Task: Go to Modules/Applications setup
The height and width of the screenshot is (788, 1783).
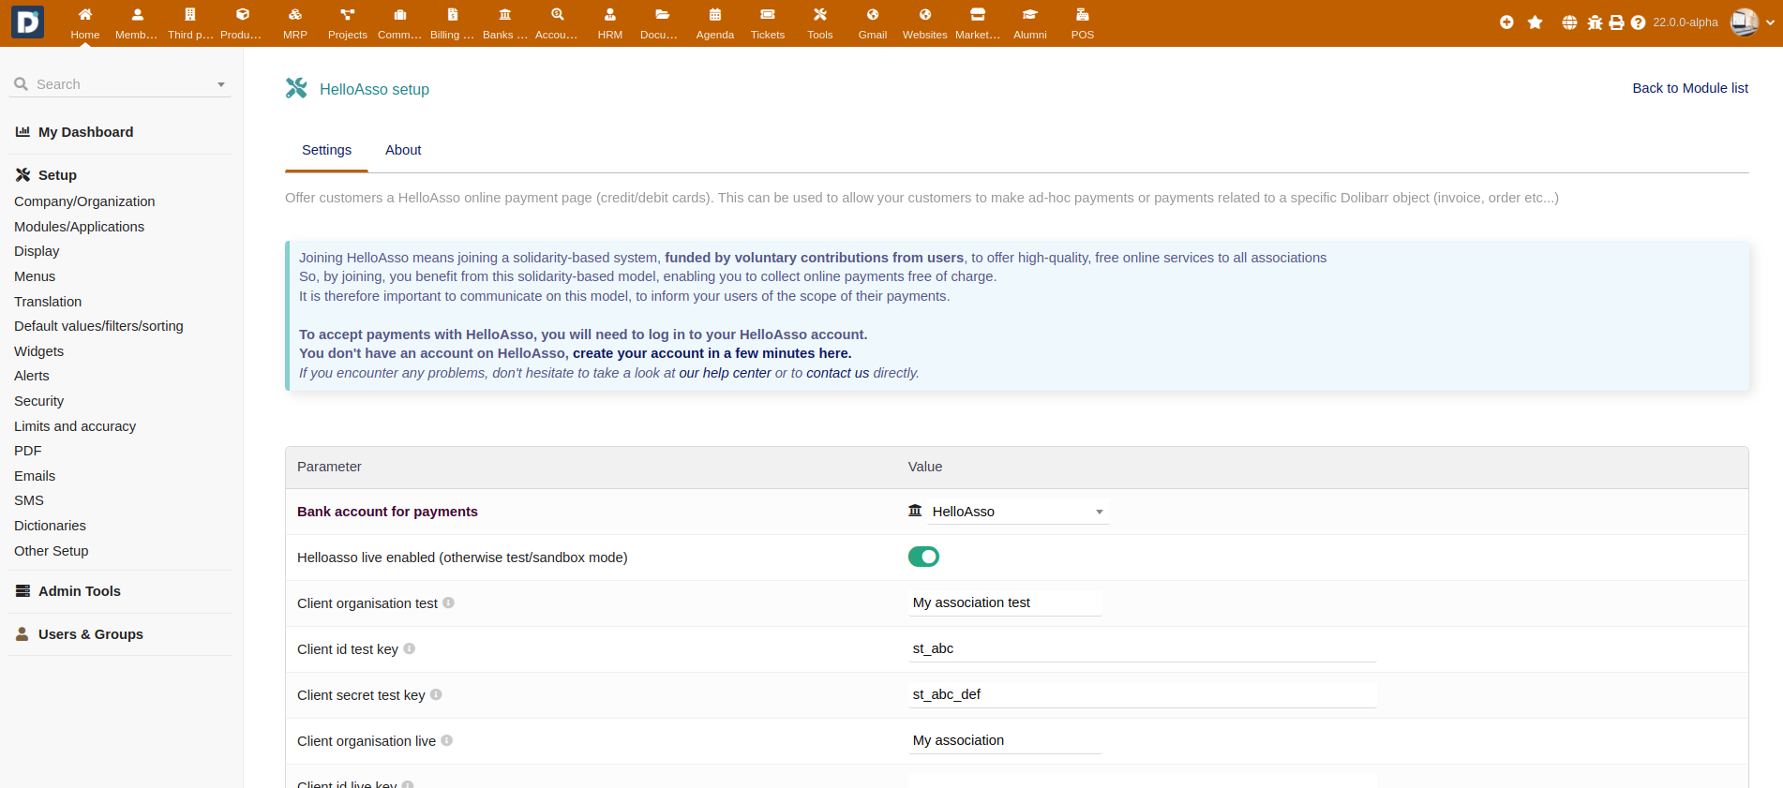Action: (79, 227)
